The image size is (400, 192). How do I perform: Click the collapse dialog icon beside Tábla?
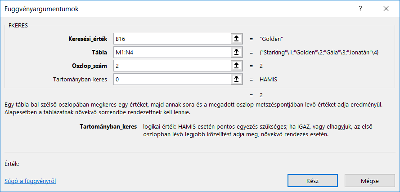coord(236,52)
